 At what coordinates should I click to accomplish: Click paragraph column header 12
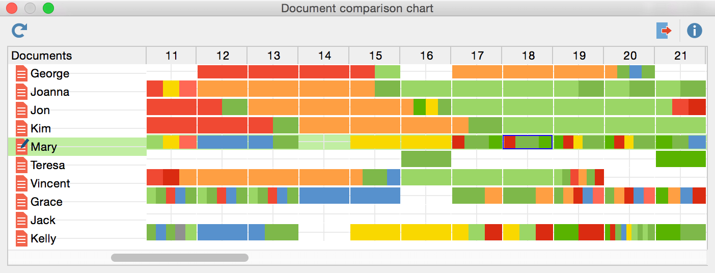(x=223, y=56)
